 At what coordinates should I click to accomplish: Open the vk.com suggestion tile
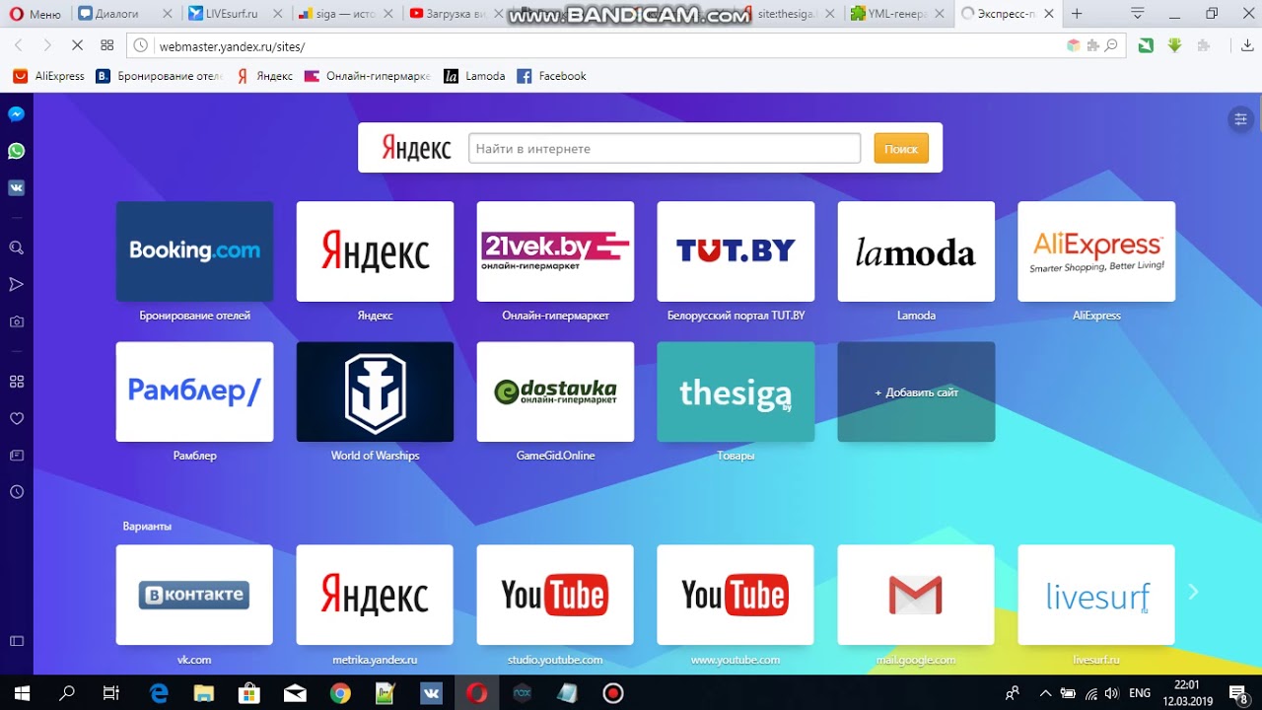coord(194,595)
